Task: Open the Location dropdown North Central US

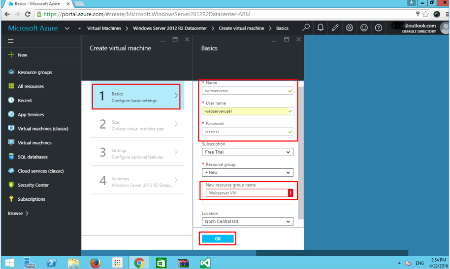Action: point(247,221)
